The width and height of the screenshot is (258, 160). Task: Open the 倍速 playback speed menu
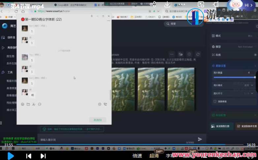pos(137,156)
